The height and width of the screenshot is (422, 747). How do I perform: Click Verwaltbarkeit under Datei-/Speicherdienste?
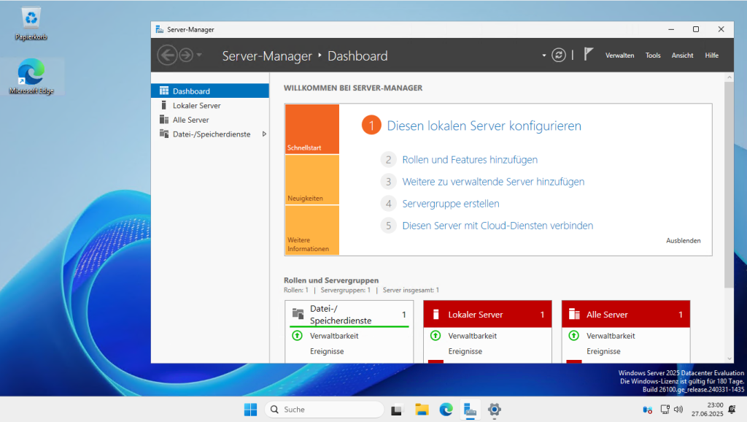click(x=334, y=336)
